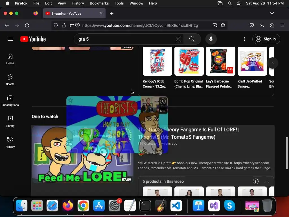Open the Bookmarks menu
The height and width of the screenshot is (217, 289).
tap(99, 3)
